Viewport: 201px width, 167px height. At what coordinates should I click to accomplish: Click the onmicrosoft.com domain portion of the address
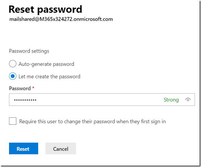(93, 19)
